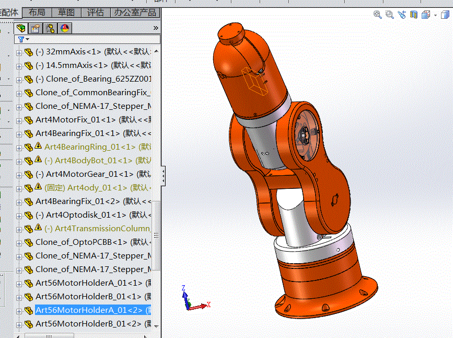Click the Zoom to Fit magnifier icon
The width and height of the screenshot is (453, 338).
pos(378,15)
